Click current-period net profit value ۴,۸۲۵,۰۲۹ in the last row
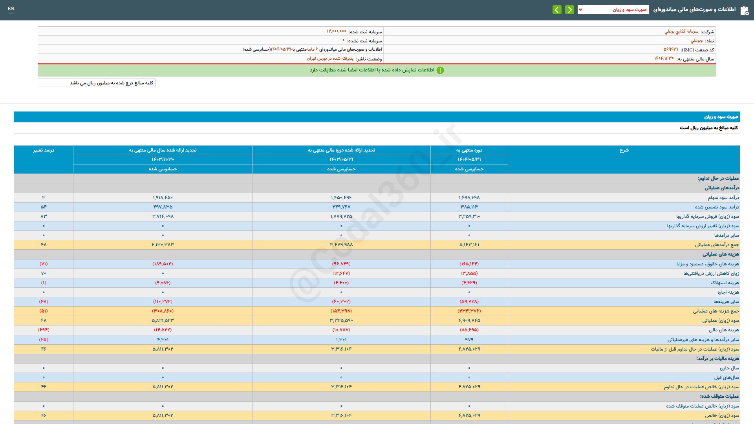This screenshot has height=424, width=754. [x=469, y=415]
